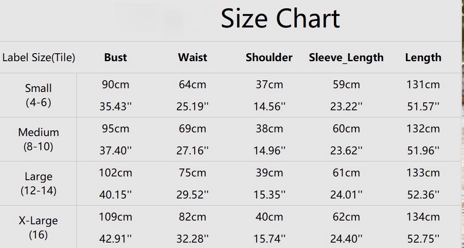
Task: Select the 39cm shoulder value
Action: 269,173
